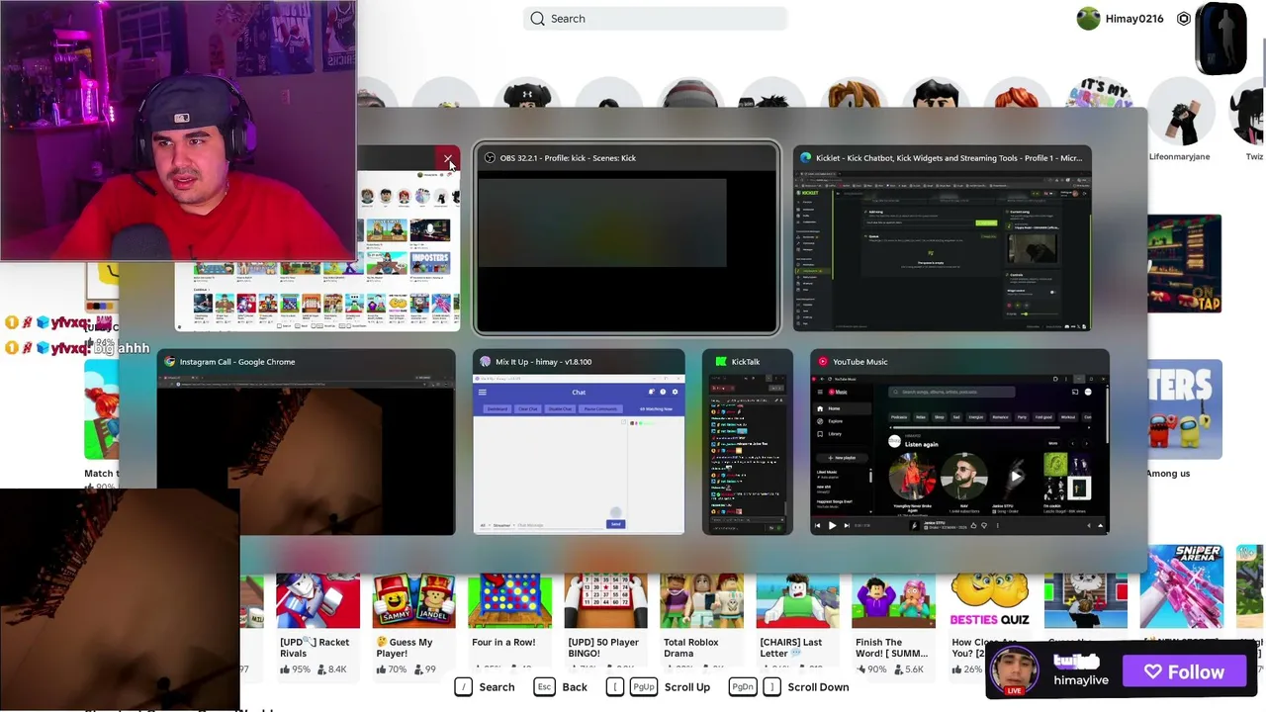
Task: Click the Microsoft Edge icon beside Kicklet
Action: [806, 158]
